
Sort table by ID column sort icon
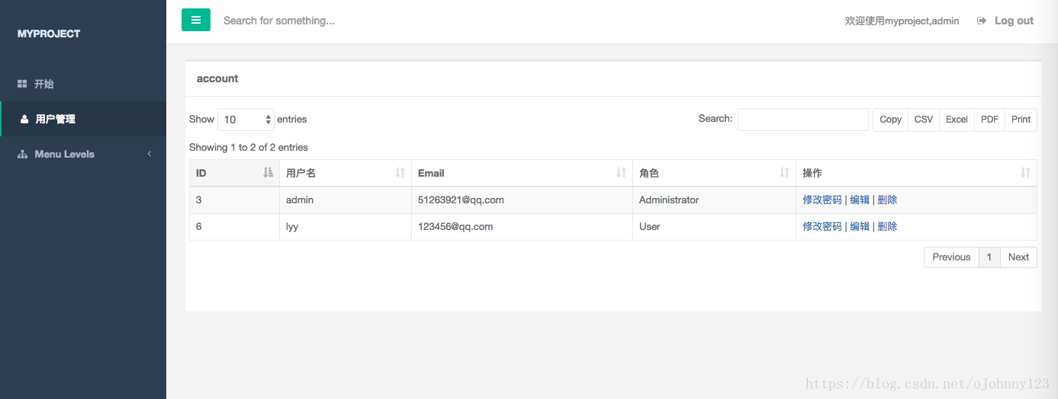[268, 173]
